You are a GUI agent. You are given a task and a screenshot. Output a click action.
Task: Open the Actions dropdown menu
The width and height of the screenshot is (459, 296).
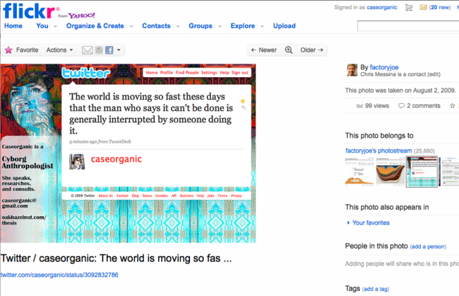tap(59, 50)
